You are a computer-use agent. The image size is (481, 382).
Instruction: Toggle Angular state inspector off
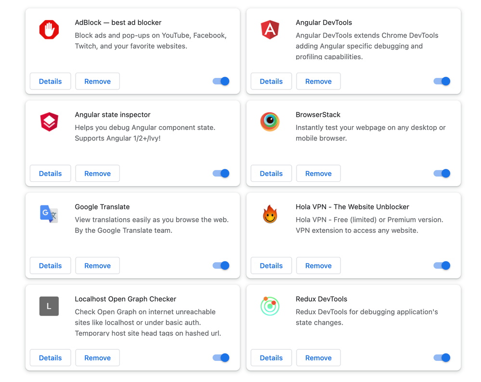pos(221,174)
